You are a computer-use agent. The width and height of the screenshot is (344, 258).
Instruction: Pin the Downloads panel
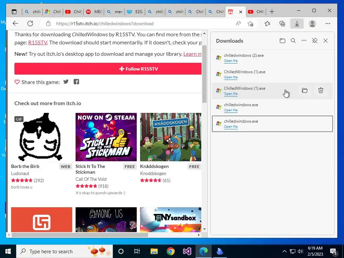pyautogui.click(x=315, y=41)
